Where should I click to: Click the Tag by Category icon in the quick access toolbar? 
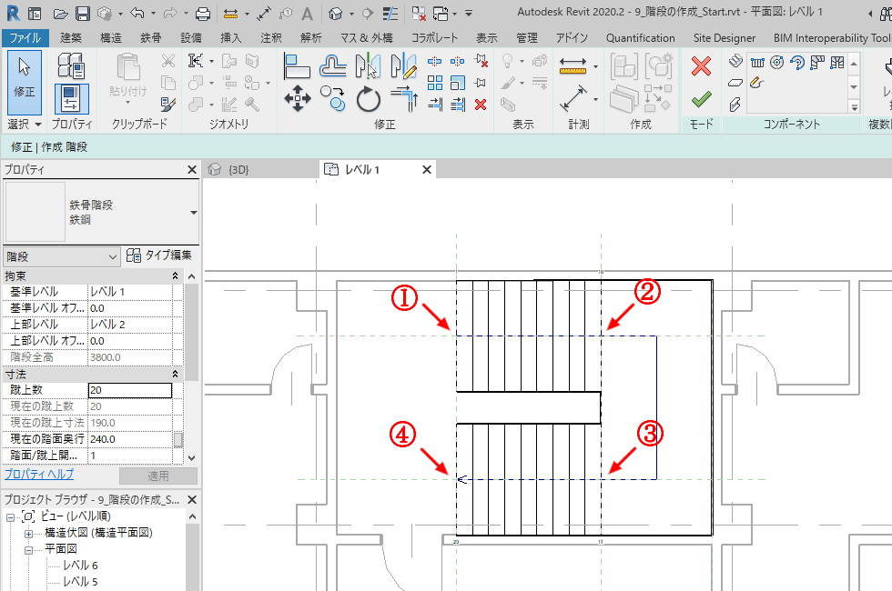point(286,13)
